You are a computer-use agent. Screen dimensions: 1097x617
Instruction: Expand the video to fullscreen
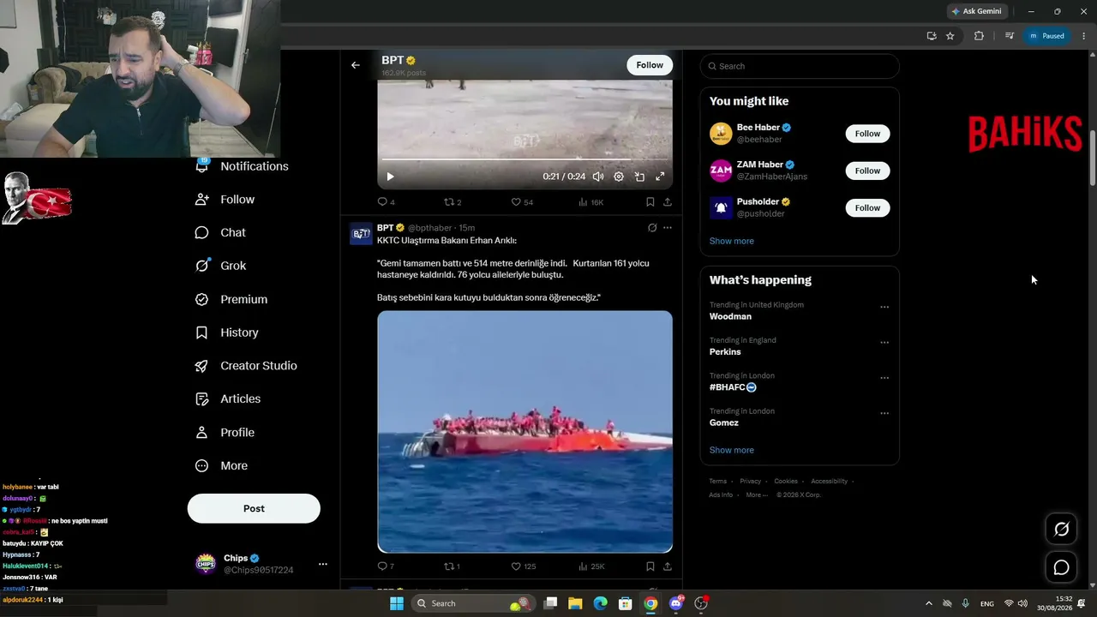point(660,177)
